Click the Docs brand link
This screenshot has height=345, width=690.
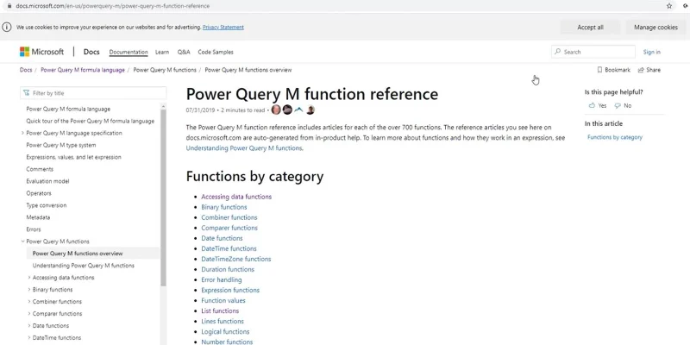[x=91, y=52]
